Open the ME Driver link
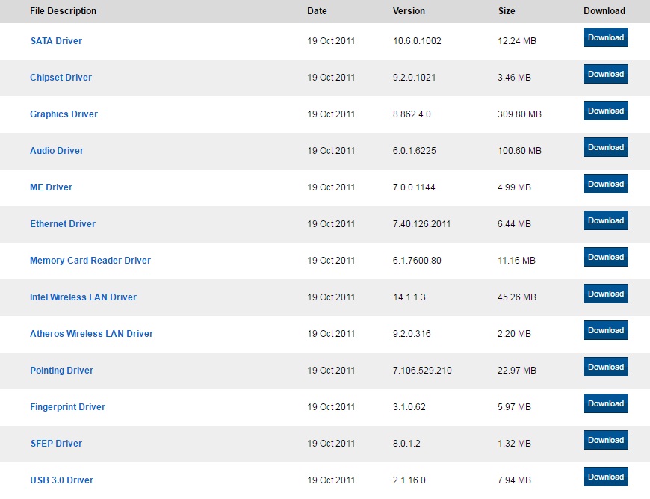650x499 pixels. pos(51,187)
